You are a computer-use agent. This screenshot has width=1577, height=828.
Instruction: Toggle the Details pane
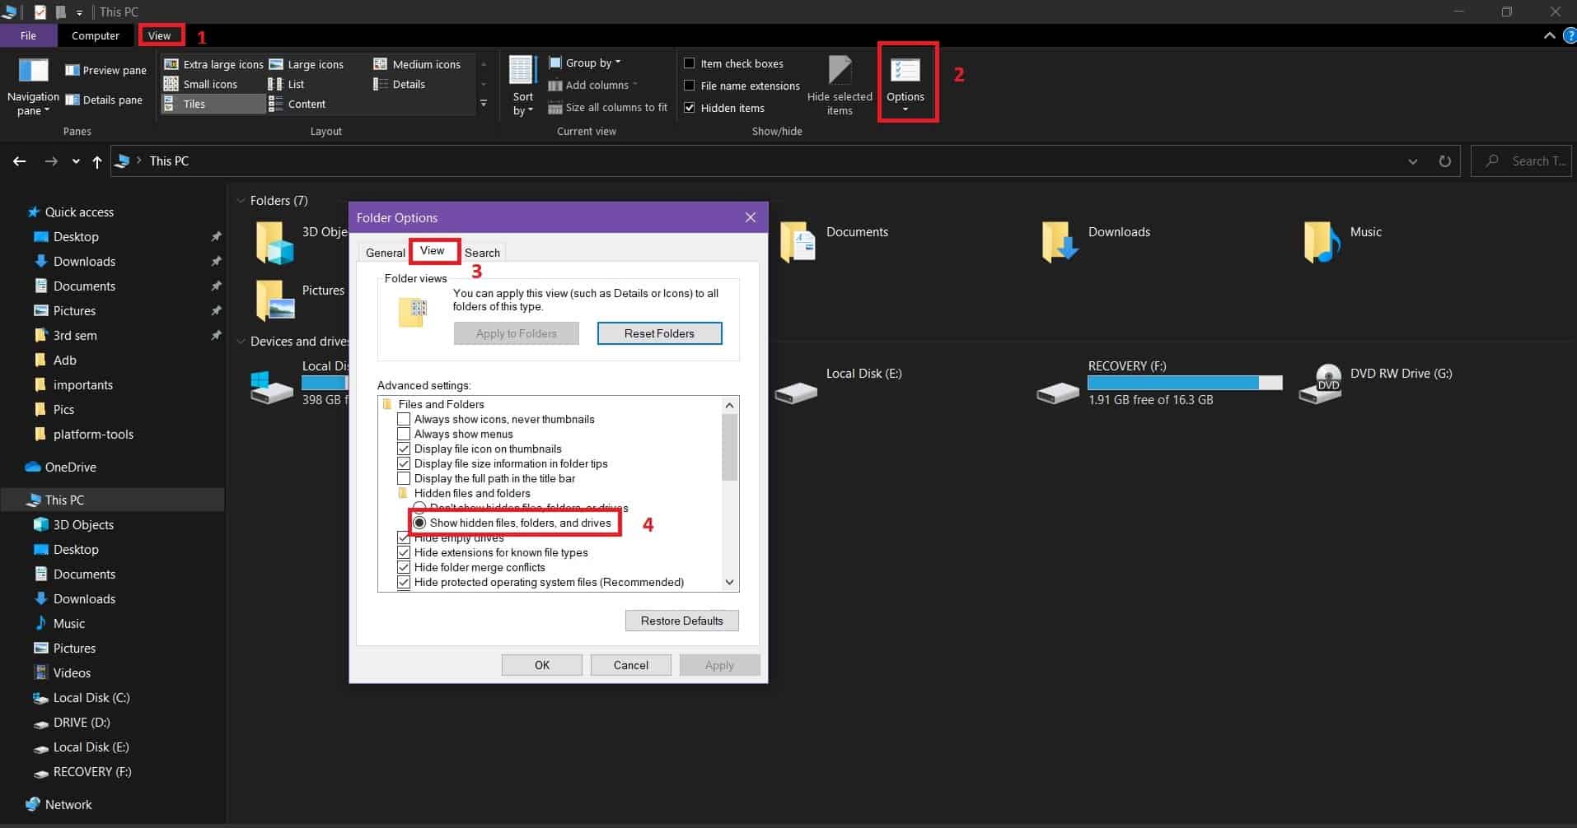click(105, 100)
